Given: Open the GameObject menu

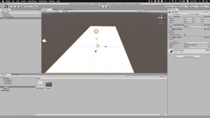Looking at the screenshot, I should tap(32, 1).
